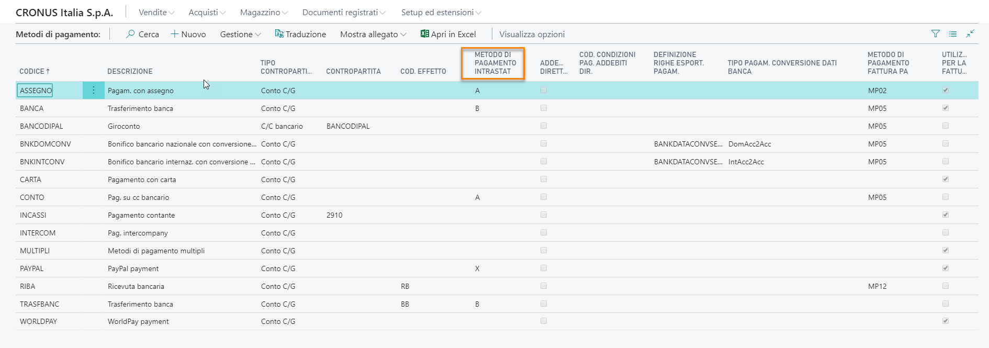Open the row options dots for ASSEGNO
Viewport: 989px width, 348px height.
click(94, 91)
